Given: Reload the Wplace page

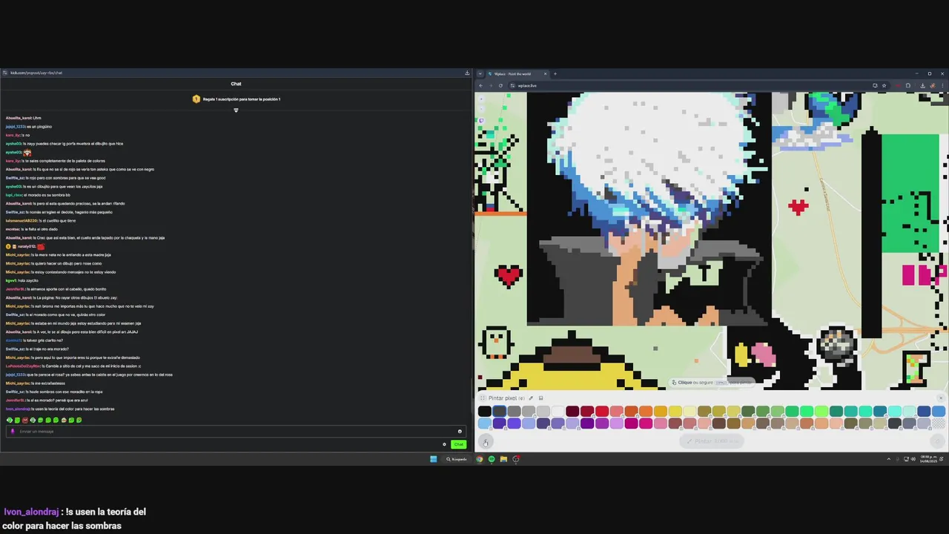Looking at the screenshot, I should (x=500, y=85).
